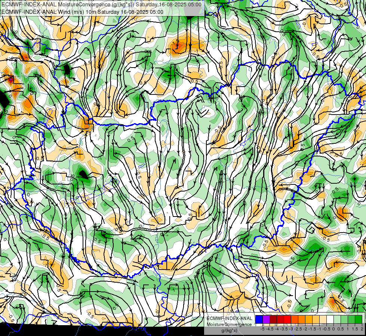Select the MoistureConvergence title line at top
The image size is (366, 336).
click(x=101, y=4)
